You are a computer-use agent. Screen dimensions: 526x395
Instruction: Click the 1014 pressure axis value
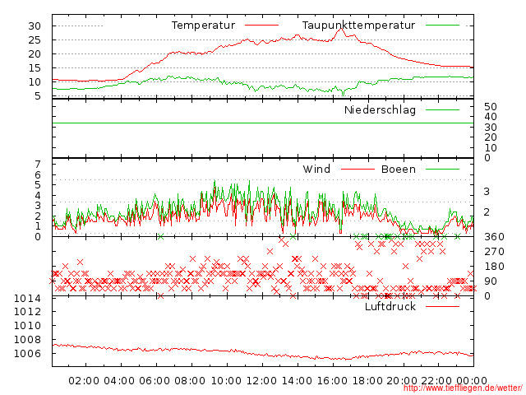point(27,298)
